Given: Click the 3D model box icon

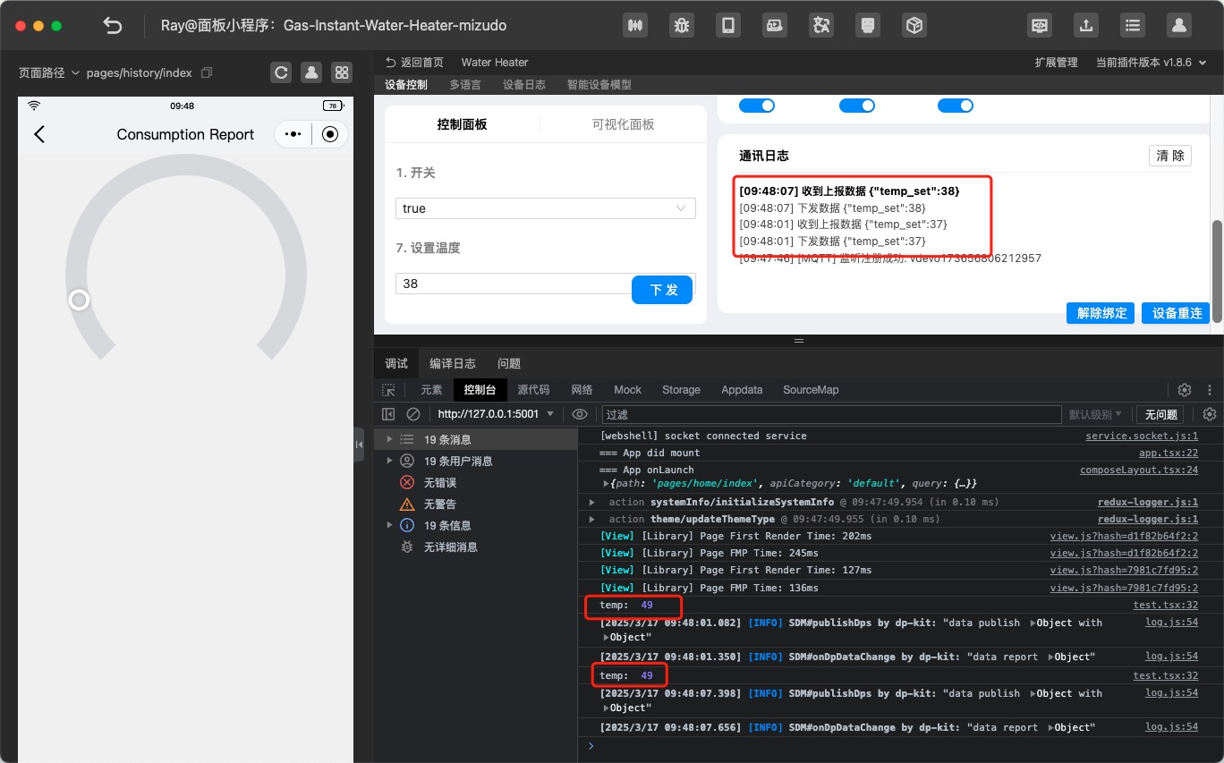Looking at the screenshot, I should click(914, 25).
